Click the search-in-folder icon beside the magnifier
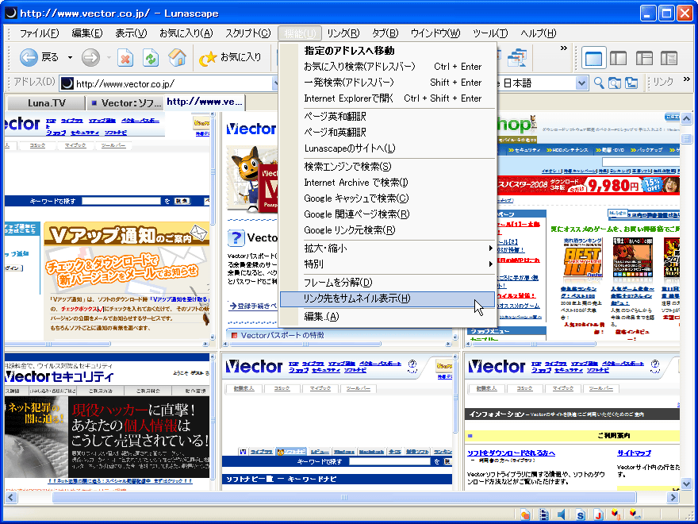The width and height of the screenshot is (698, 524). tap(615, 83)
